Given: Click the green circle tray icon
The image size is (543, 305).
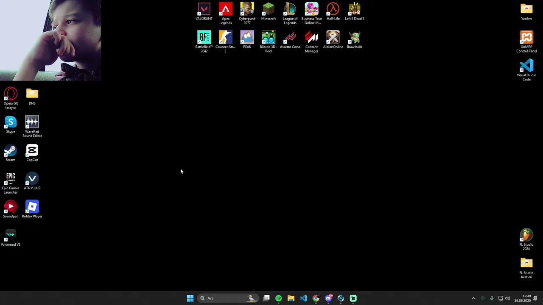Looking at the screenshot, I should point(483,298).
